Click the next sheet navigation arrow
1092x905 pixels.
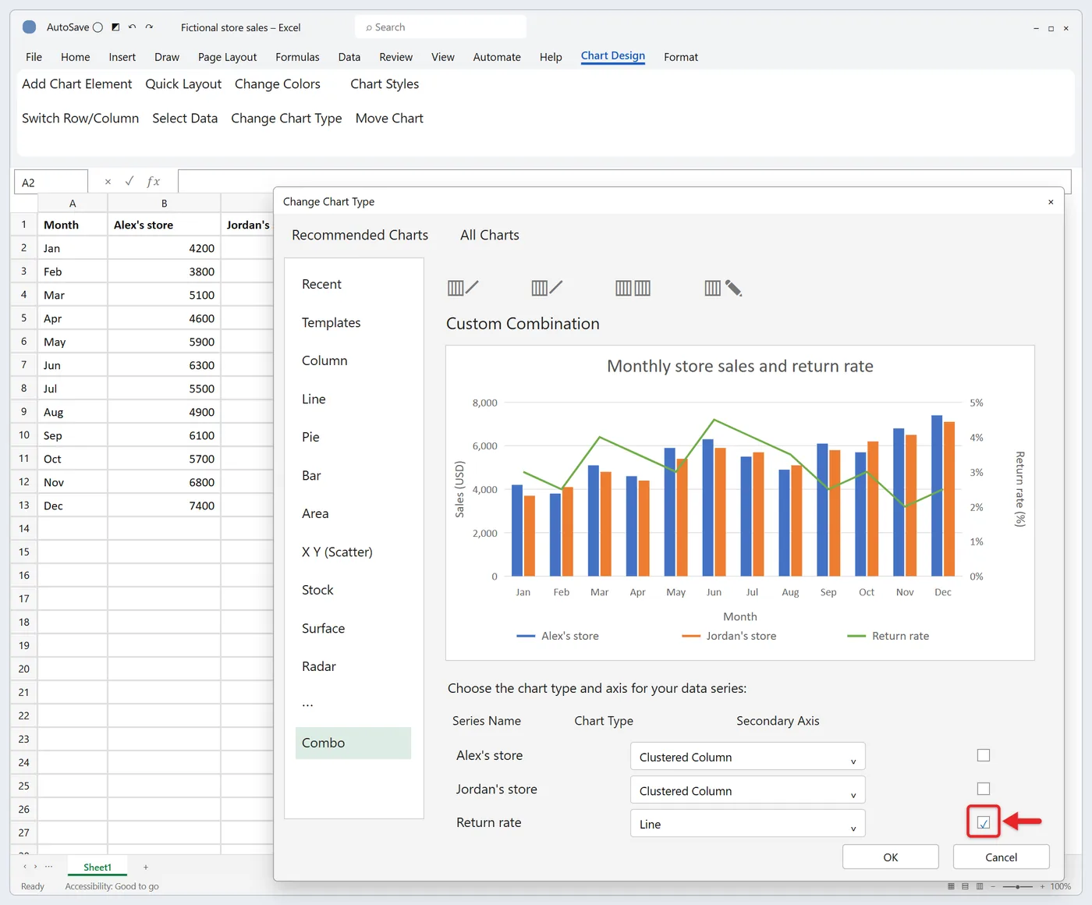point(36,867)
